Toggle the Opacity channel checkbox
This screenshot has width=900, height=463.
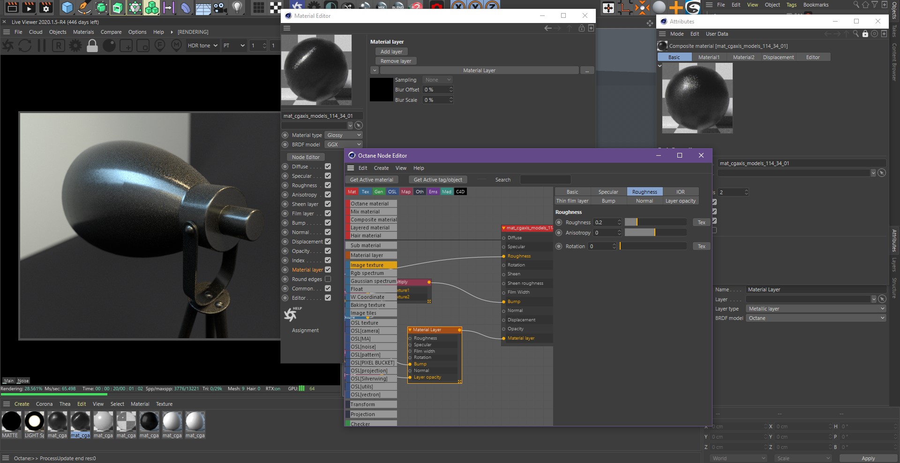click(328, 251)
